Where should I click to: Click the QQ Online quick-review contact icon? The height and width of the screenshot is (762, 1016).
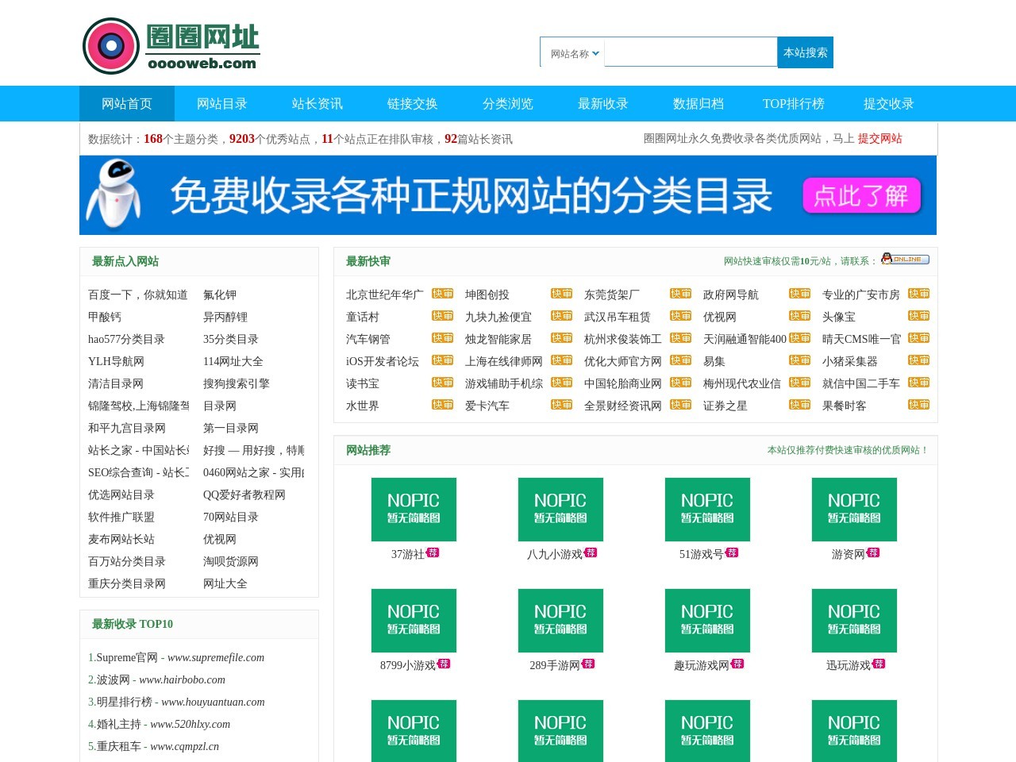tap(905, 259)
